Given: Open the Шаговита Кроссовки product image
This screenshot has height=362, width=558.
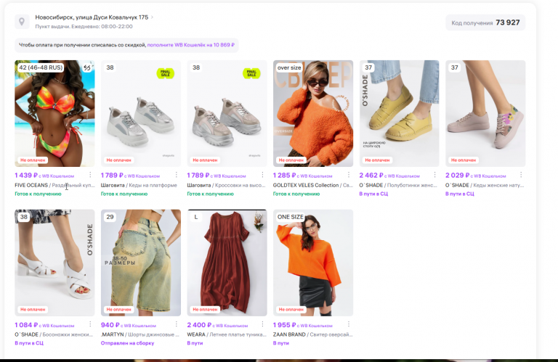Looking at the screenshot, I should pyautogui.click(x=227, y=113).
